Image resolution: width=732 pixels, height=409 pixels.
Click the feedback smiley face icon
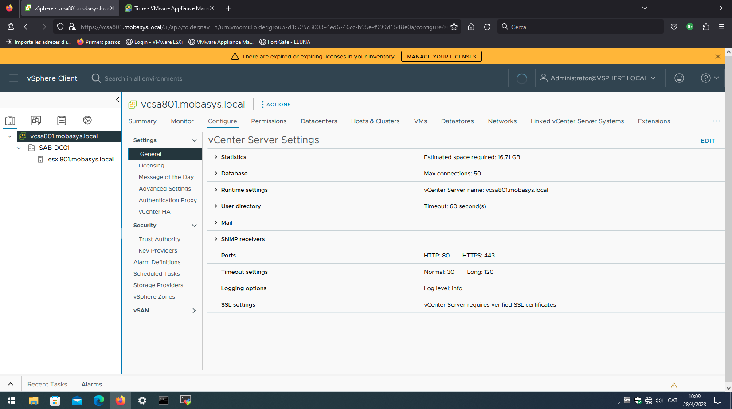pos(679,78)
